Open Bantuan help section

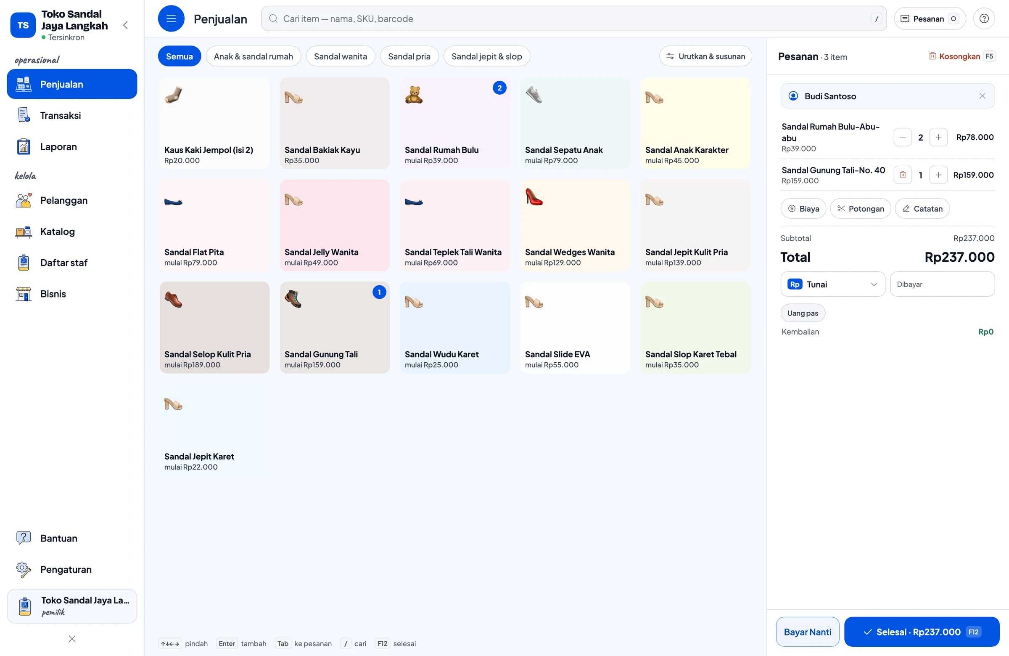click(x=72, y=538)
